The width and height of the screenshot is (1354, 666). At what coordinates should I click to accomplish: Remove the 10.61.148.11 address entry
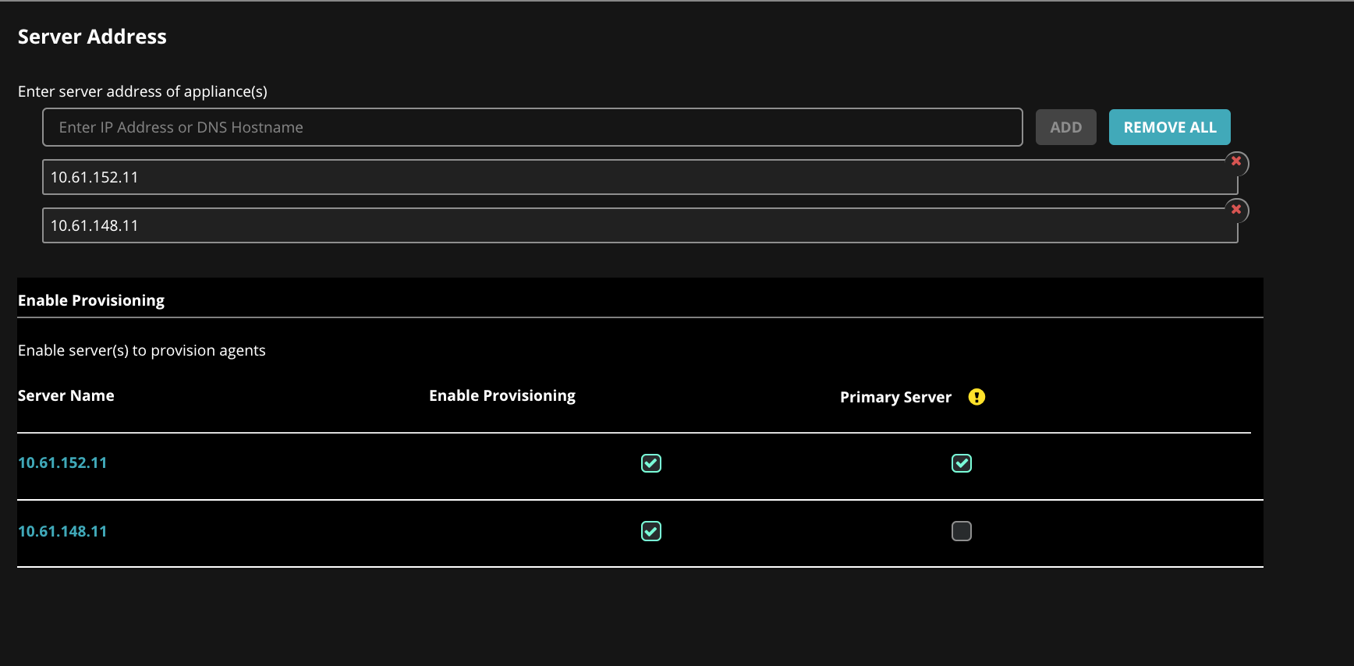point(1236,210)
